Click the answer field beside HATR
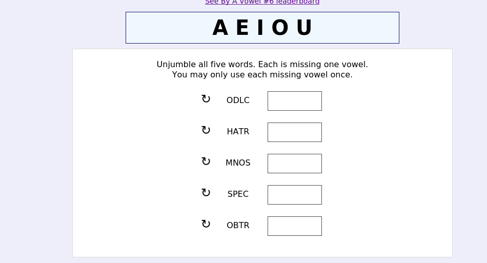487x263 pixels. [295, 132]
